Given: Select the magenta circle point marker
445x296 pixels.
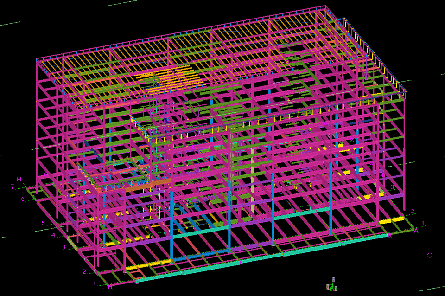Looking at the screenshot, I should coord(430,255).
